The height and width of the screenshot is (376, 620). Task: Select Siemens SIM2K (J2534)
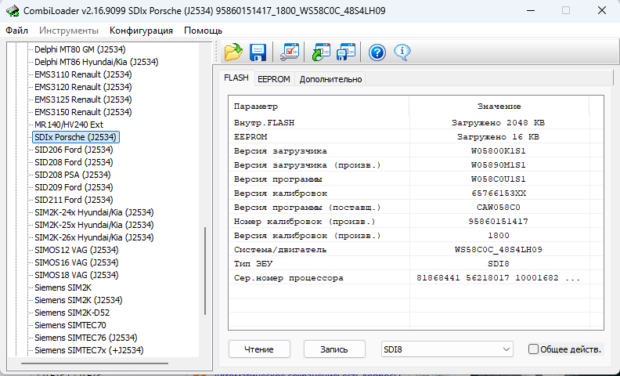tap(78, 300)
